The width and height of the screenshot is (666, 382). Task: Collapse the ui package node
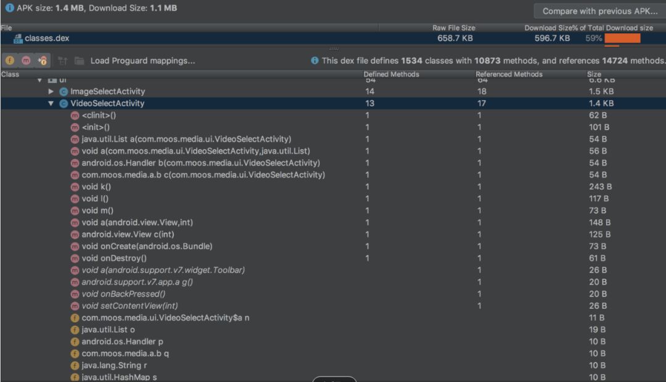pos(39,80)
